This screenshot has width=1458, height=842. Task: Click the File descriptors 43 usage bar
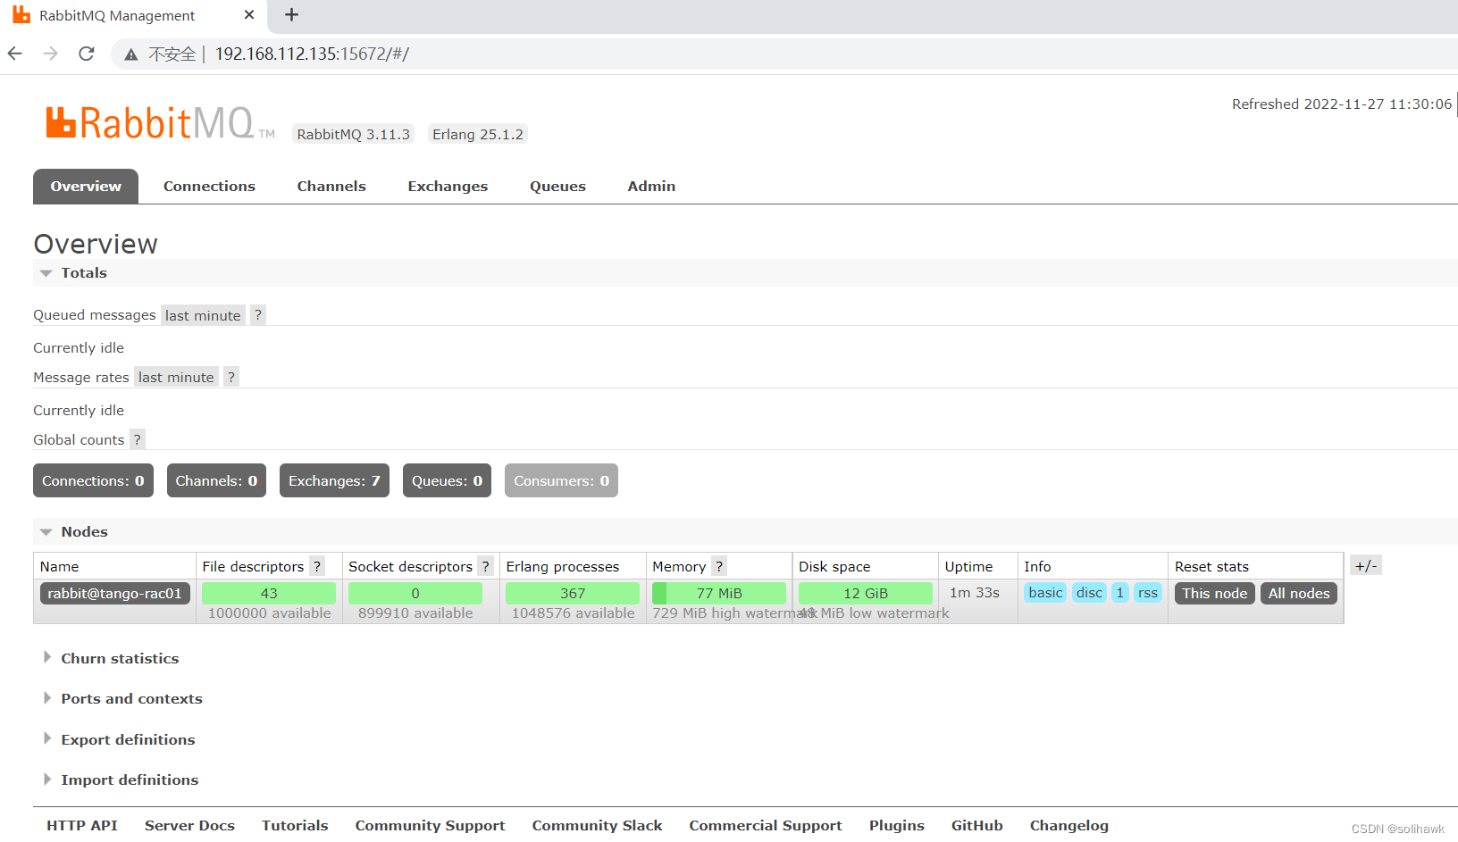coord(269,593)
